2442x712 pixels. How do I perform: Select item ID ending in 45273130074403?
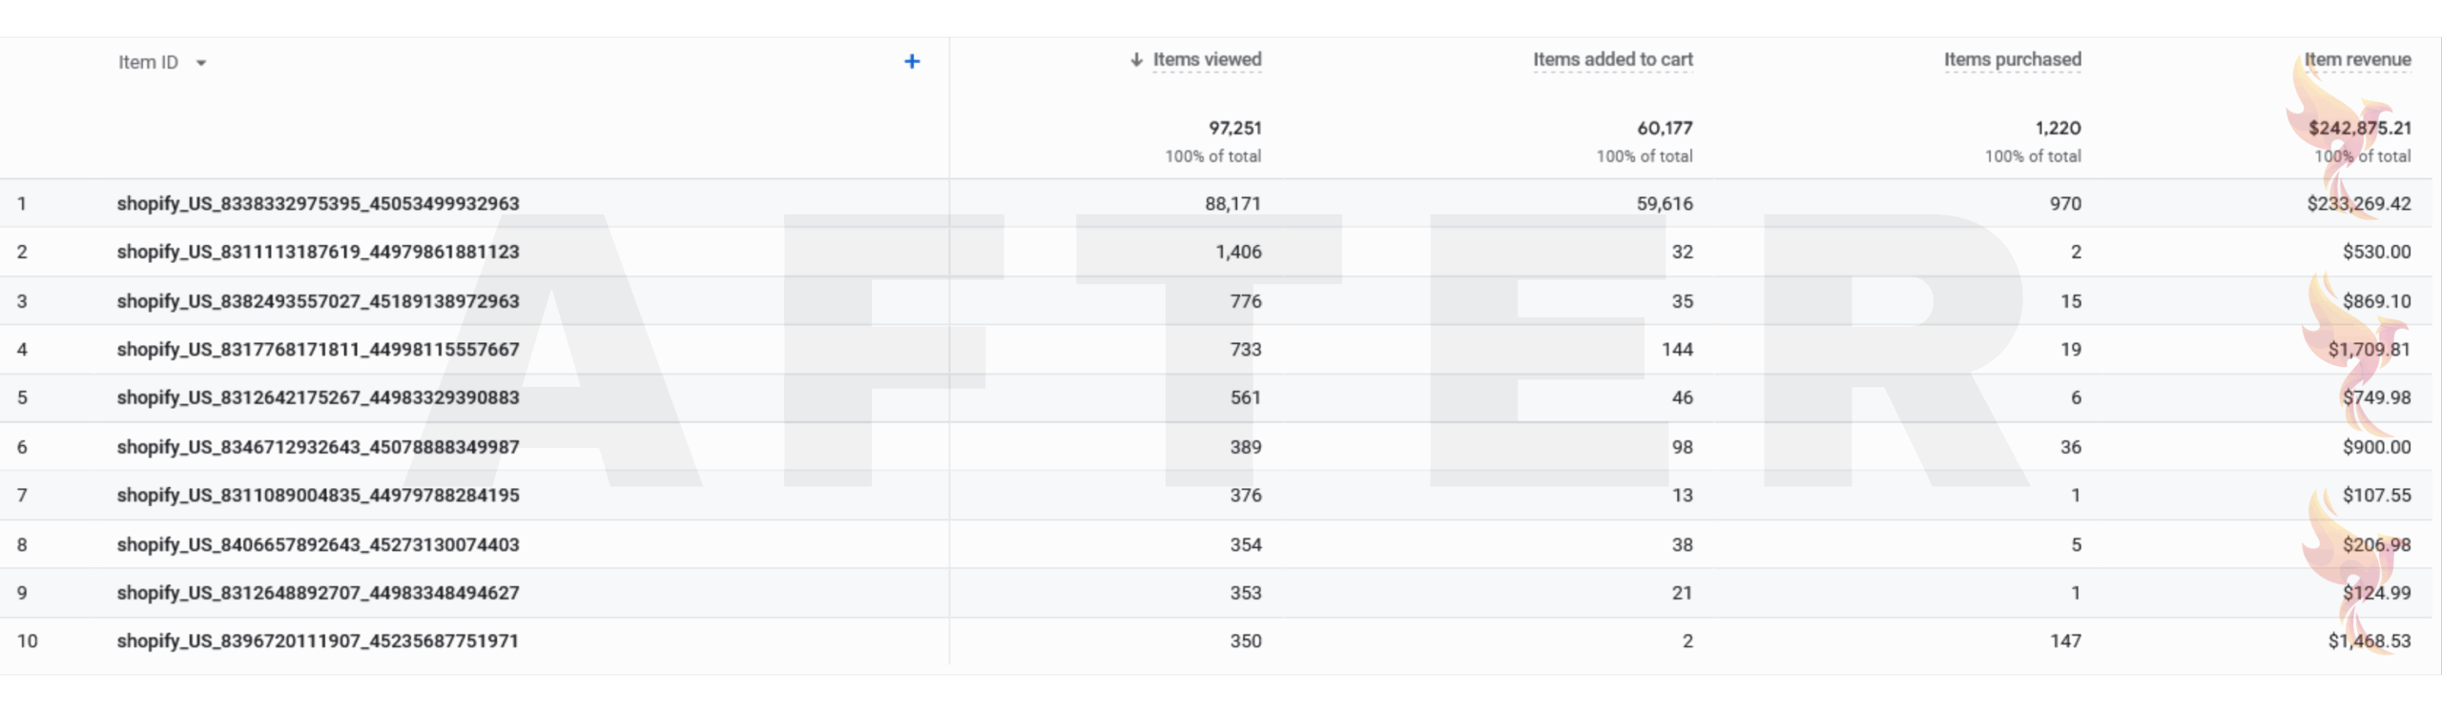pos(318,545)
